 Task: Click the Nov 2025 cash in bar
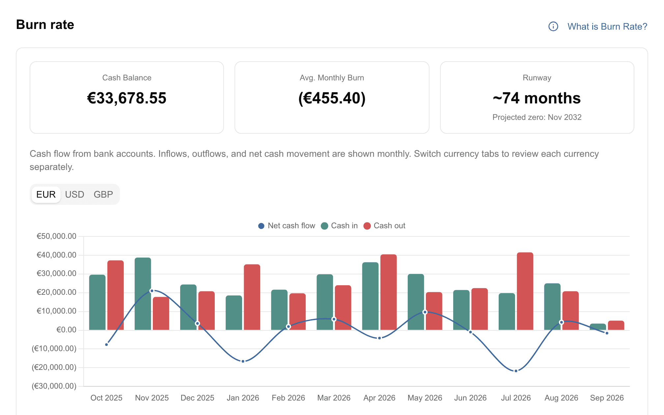point(143,294)
